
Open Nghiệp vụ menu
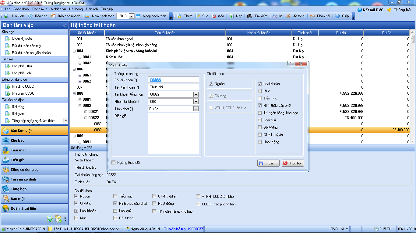click(x=58, y=9)
